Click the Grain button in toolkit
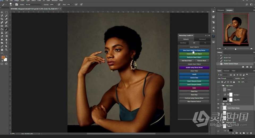255x138 pixels. pos(194,88)
